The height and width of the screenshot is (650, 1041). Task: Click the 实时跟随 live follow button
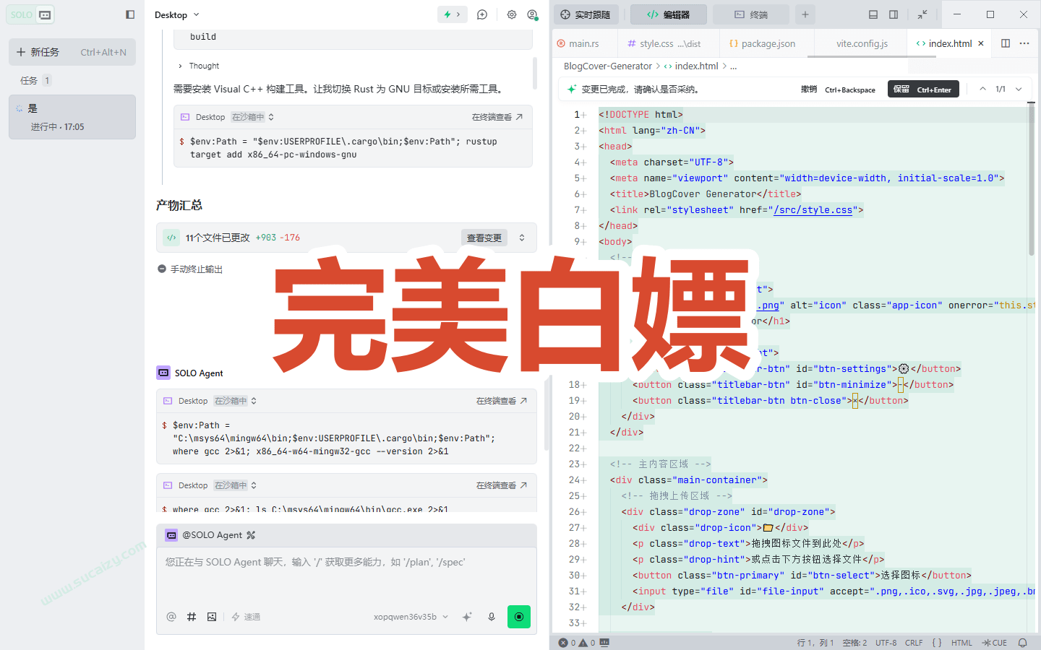[x=586, y=14]
